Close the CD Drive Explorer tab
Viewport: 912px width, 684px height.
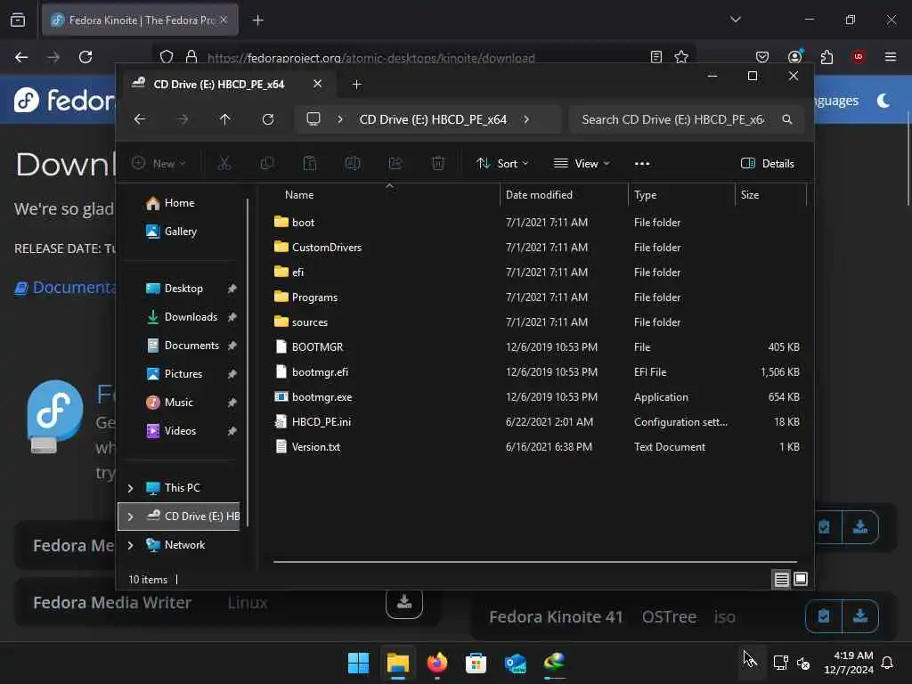[318, 84]
